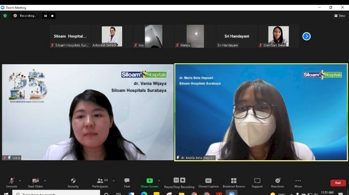Open audio options arrow next to Unmute
Image resolution: width=349 pixels, height=195 pixels.
[x=20, y=181]
